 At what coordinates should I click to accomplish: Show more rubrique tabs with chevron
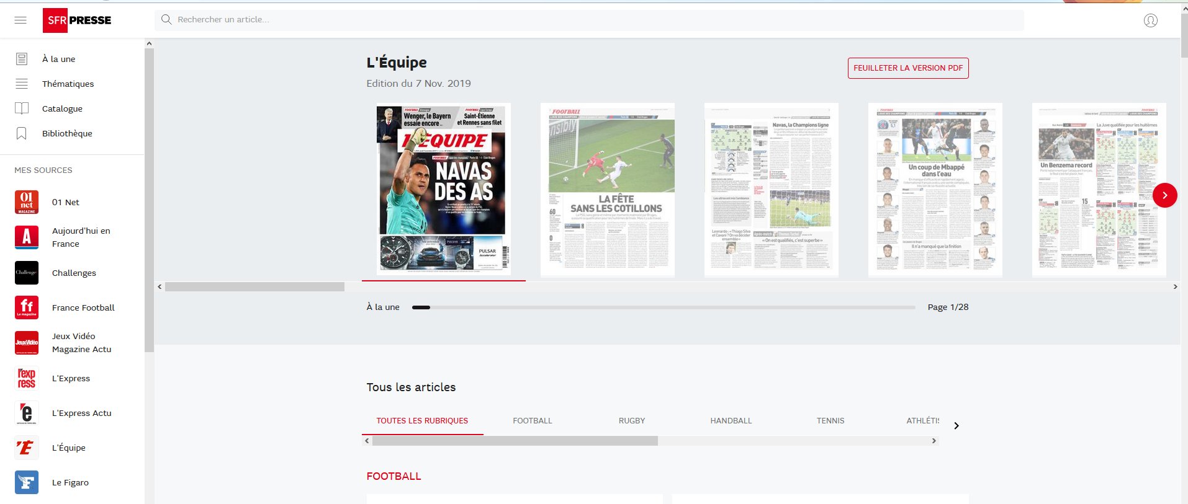coord(956,425)
